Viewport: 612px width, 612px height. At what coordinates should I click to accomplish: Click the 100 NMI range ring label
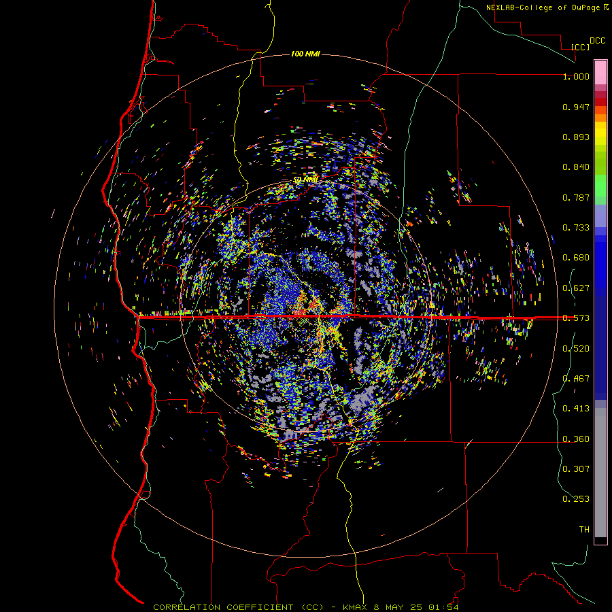click(x=305, y=54)
